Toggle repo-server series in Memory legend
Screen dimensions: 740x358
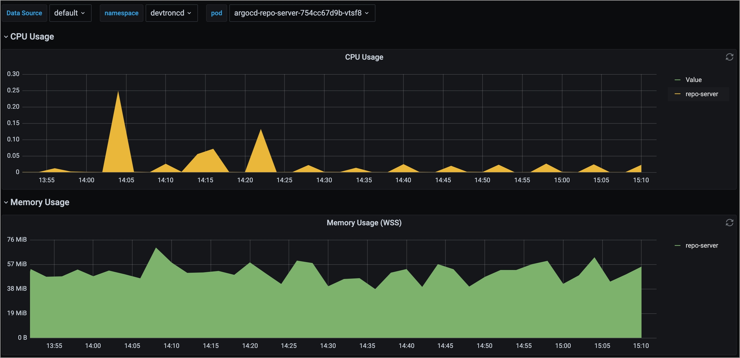click(701, 246)
